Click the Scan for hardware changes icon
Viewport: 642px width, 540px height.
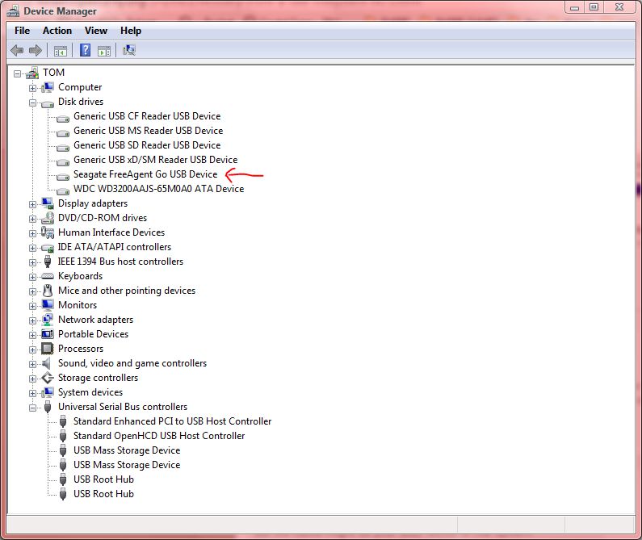(x=129, y=51)
